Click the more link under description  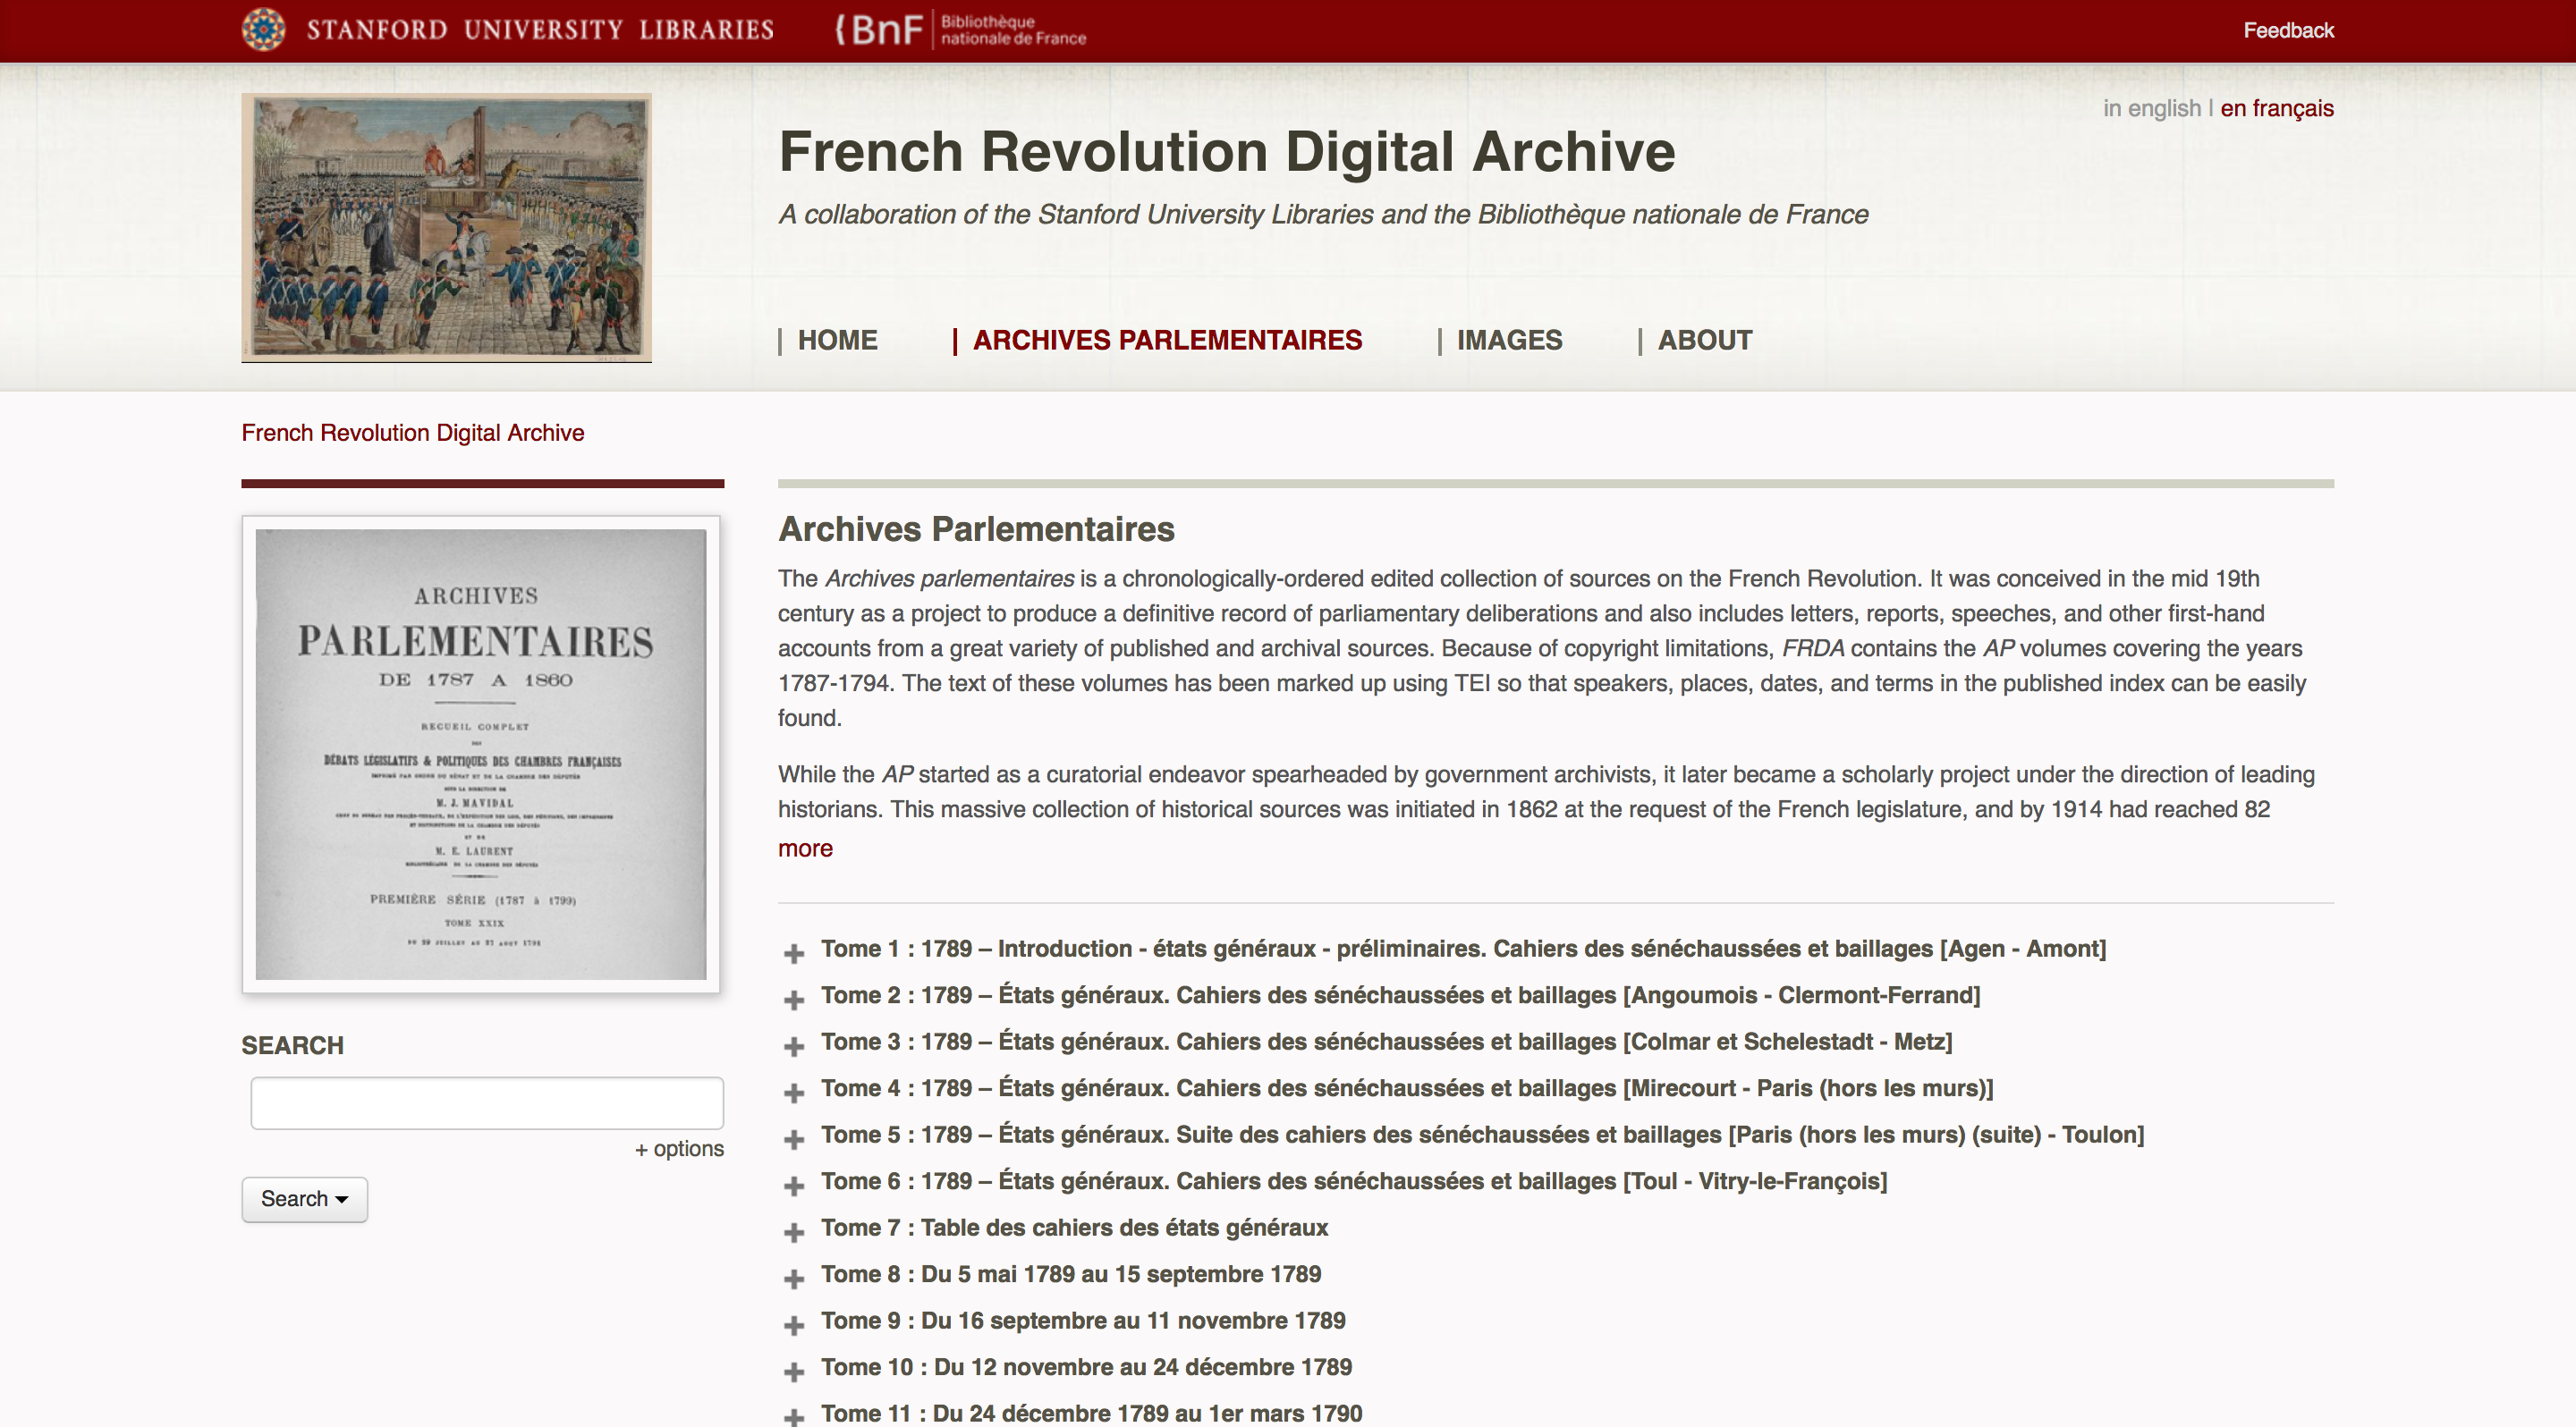tap(805, 848)
